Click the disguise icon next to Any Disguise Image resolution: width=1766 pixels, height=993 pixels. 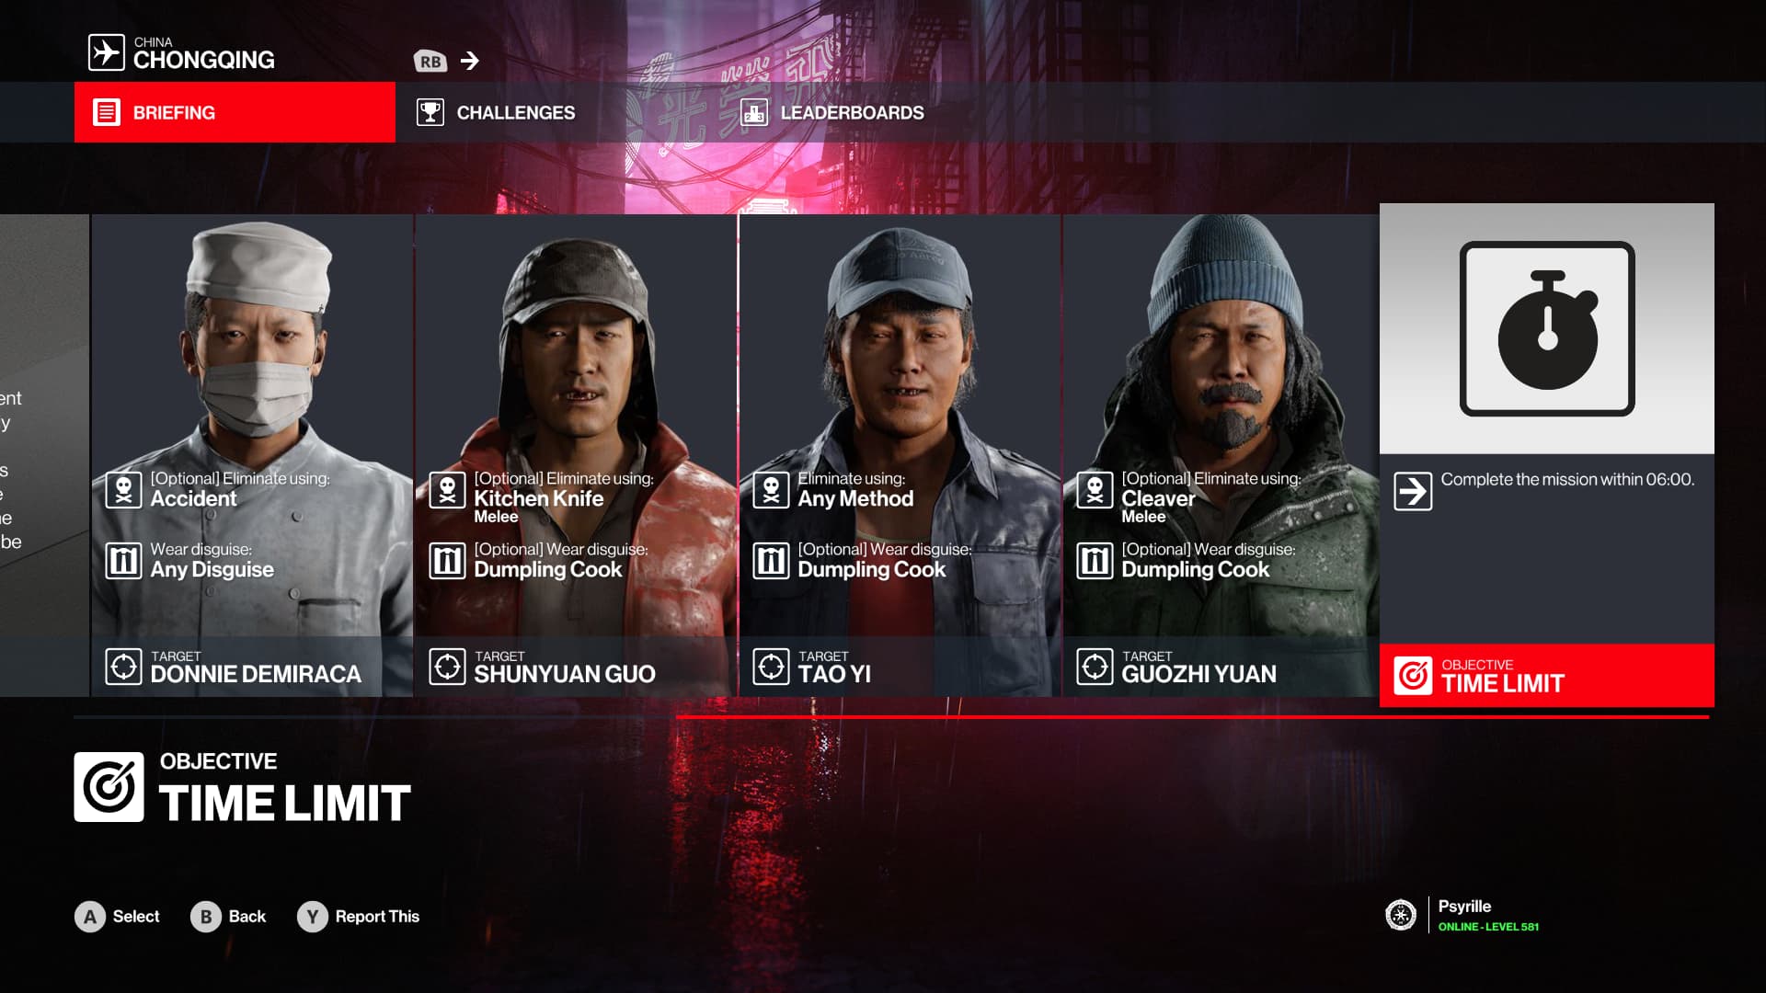tap(123, 560)
